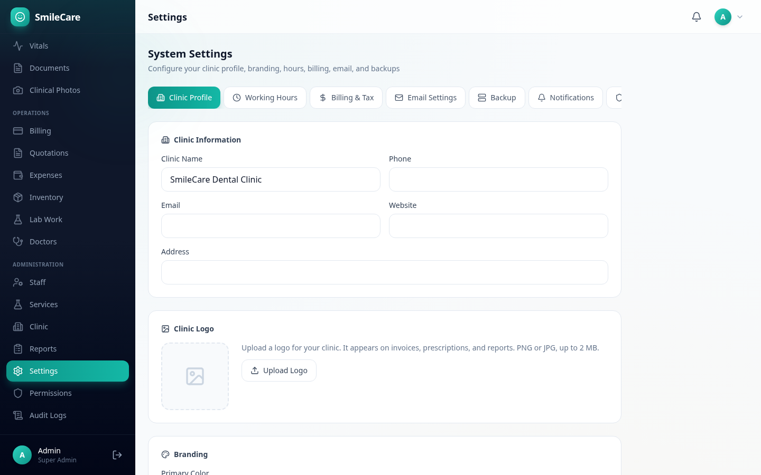Open Quotations page from sidebar
The width and height of the screenshot is (761, 475).
(x=68, y=153)
